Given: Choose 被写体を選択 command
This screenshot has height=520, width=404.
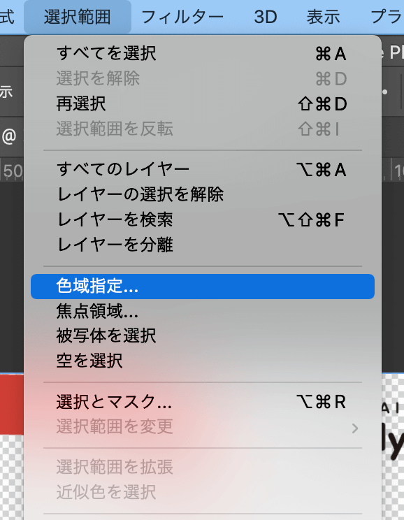Looking at the screenshot, I should (x=202, y=335).
